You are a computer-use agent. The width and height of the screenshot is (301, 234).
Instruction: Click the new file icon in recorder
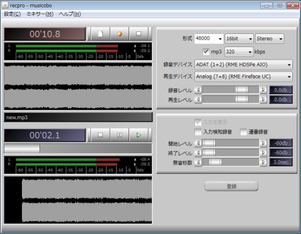tap(100, 34)
